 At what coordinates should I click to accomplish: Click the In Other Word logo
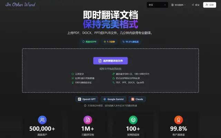tap(20, 4)
